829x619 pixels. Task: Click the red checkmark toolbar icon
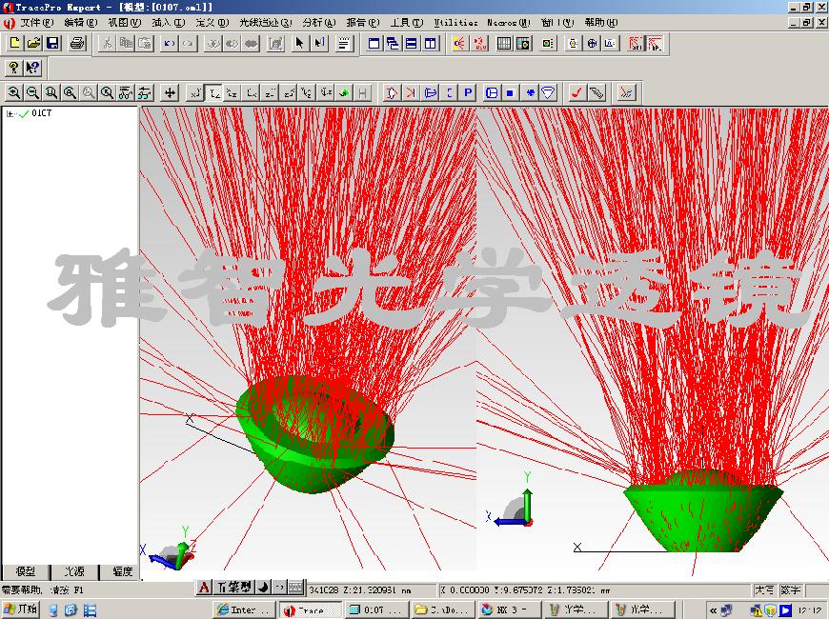tap(576, 92)
